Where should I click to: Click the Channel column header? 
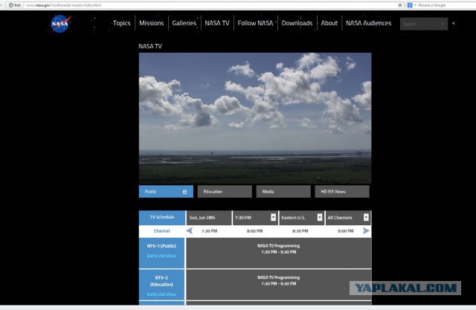click(x=162, y=231)
